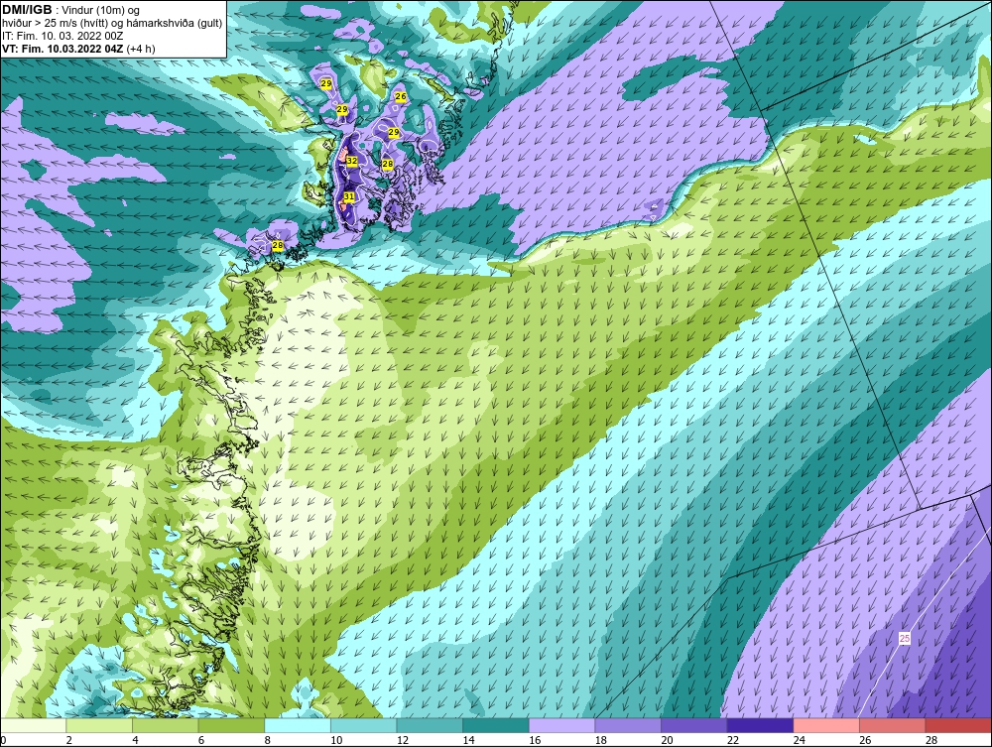Click the legend scale number 28
The width and height of the screenshot is (992, 747).
[931, 740]
